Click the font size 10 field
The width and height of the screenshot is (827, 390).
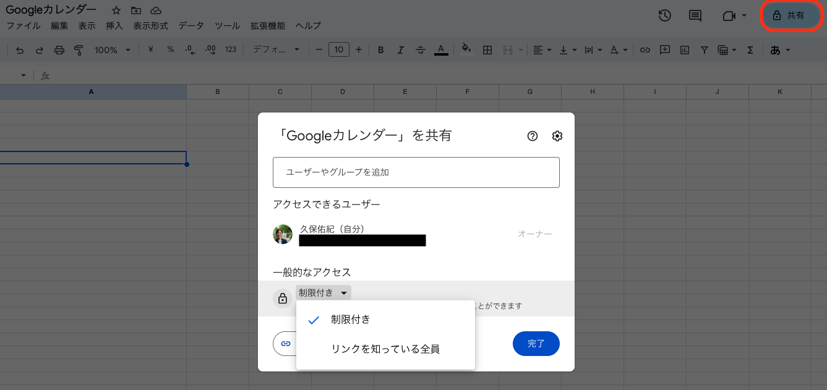(339, 49)
